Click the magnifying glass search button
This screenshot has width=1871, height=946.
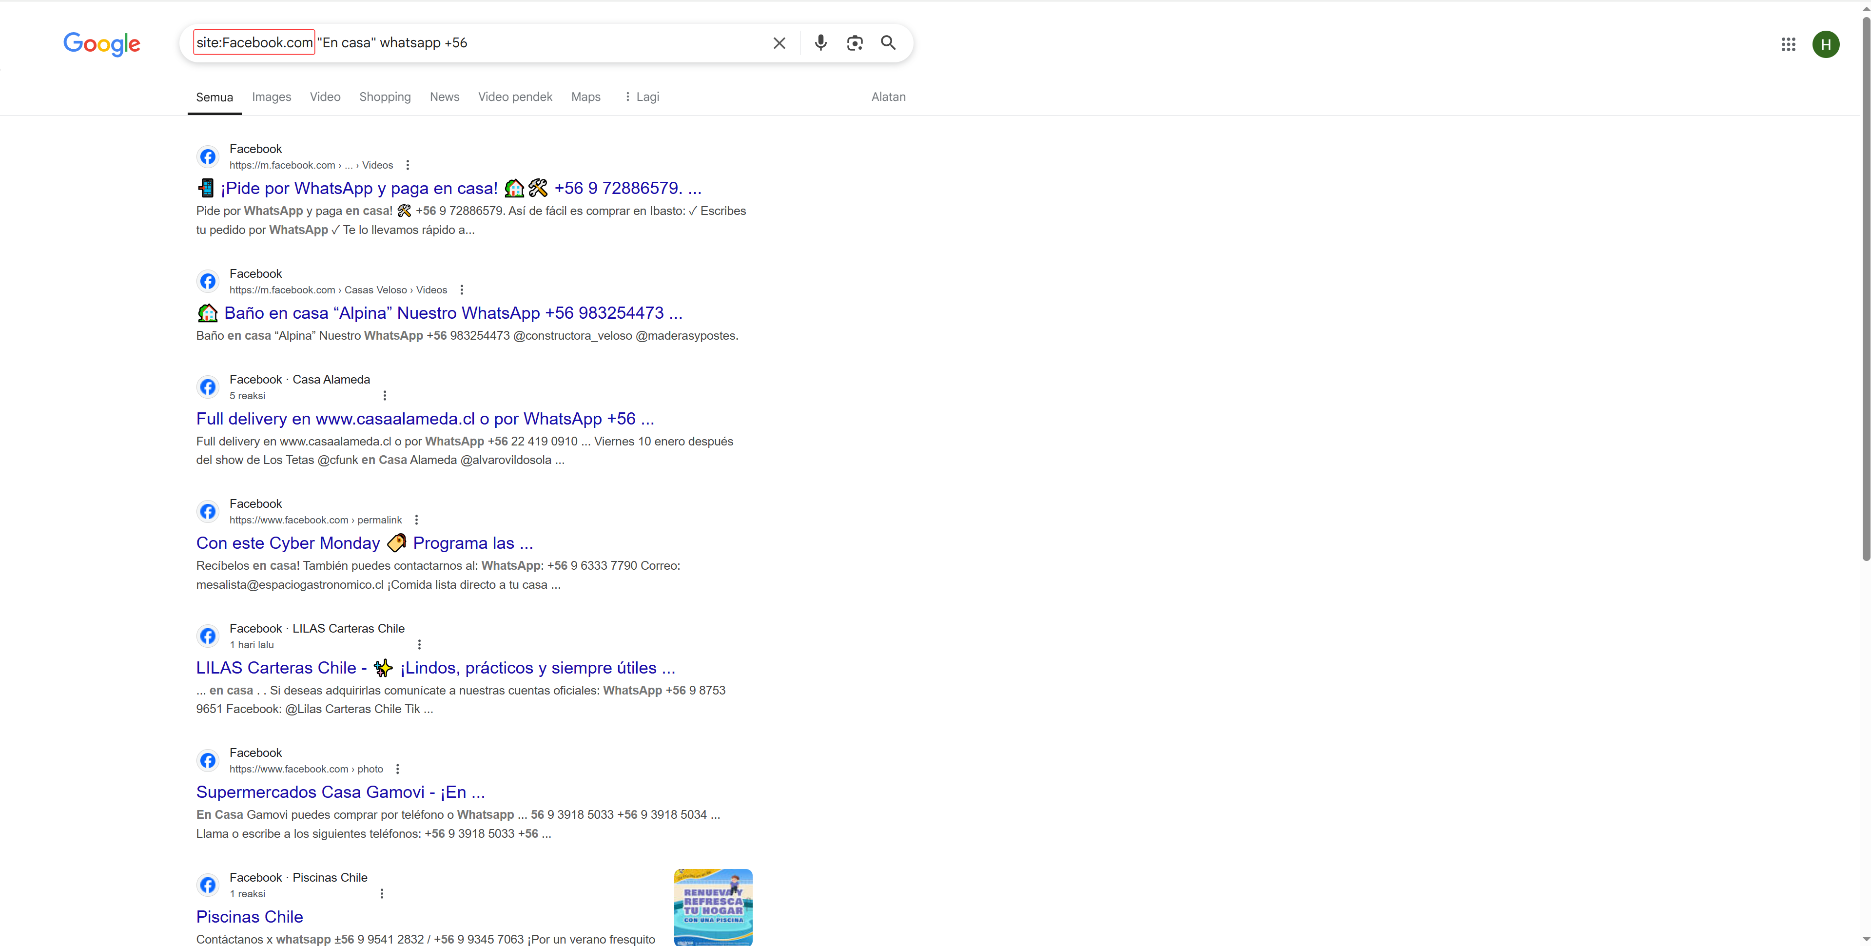[x=888, y=43]
